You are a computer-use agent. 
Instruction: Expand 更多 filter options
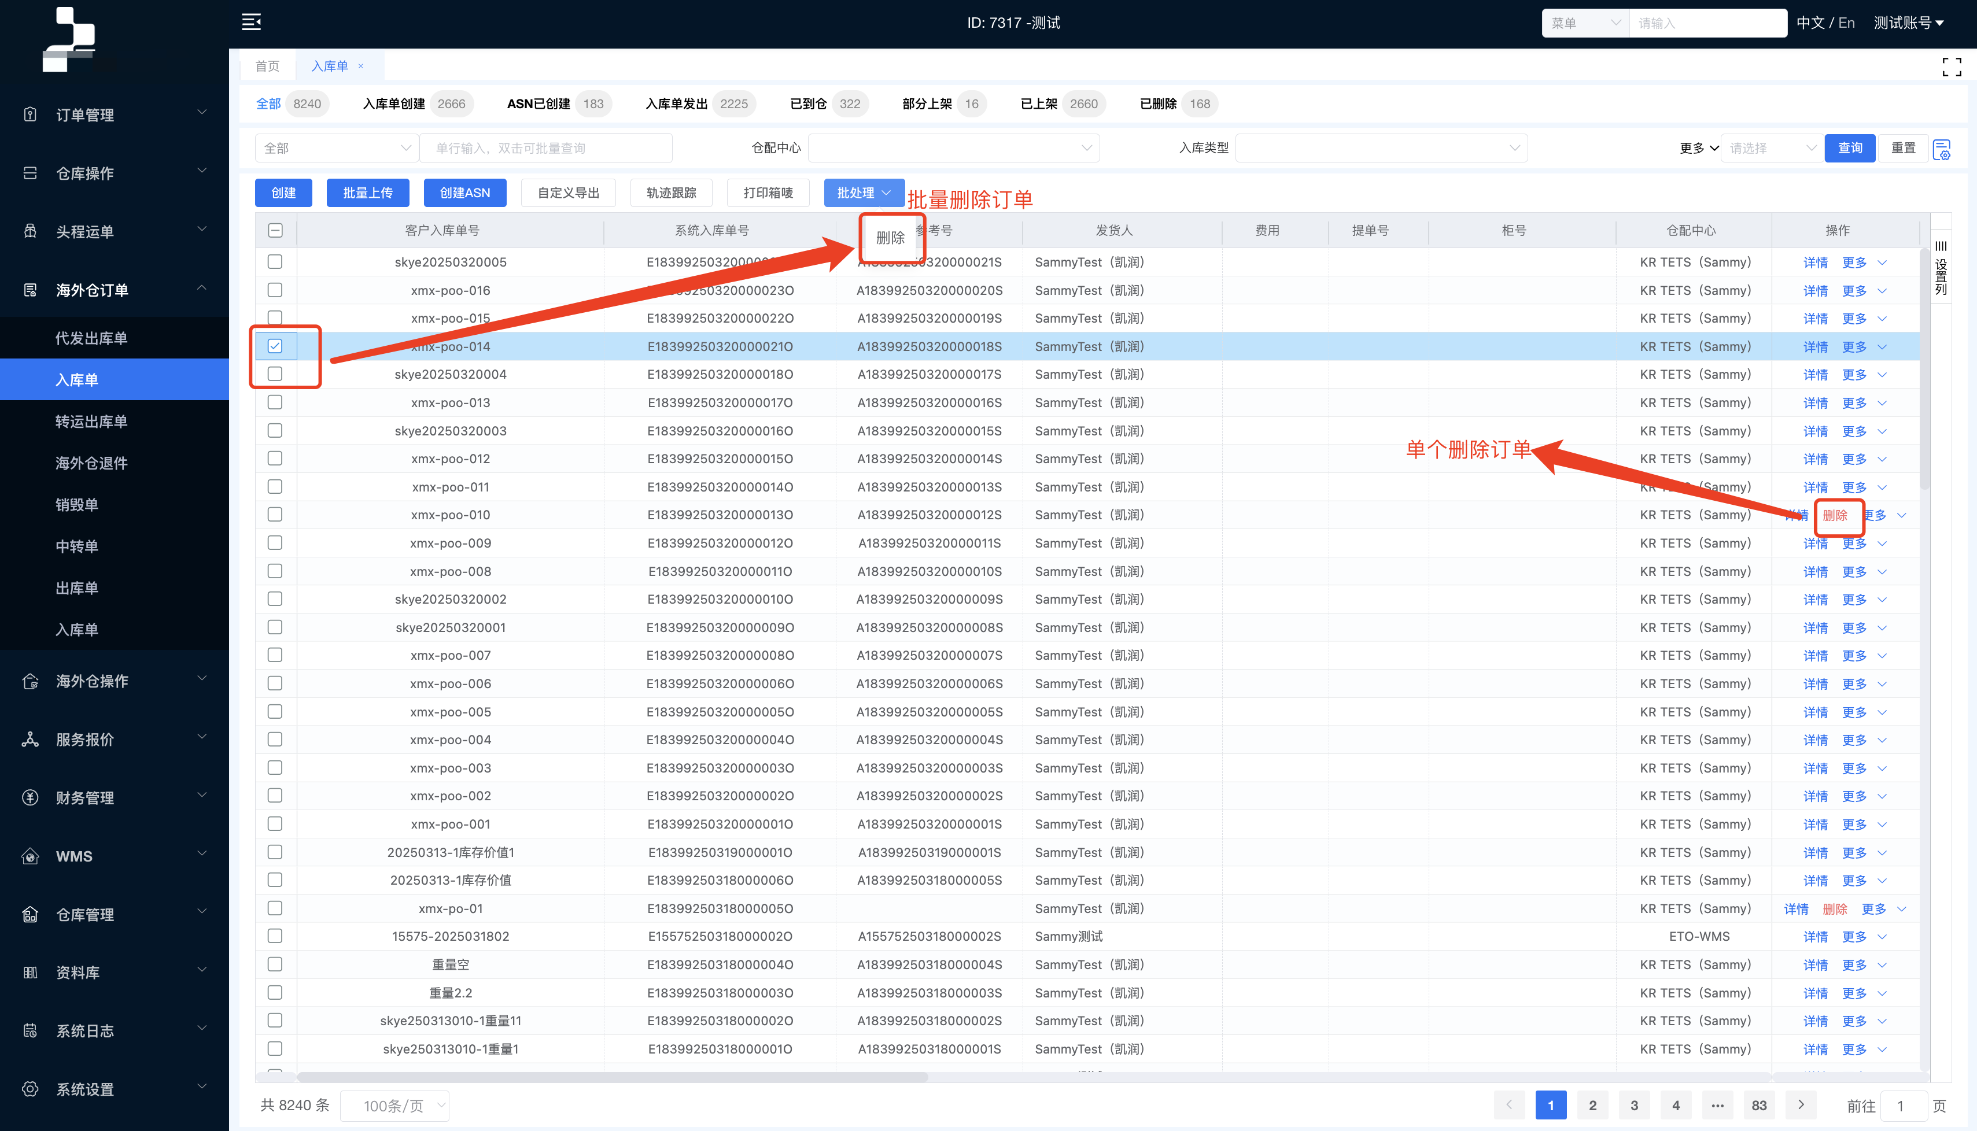[1699, 147]
